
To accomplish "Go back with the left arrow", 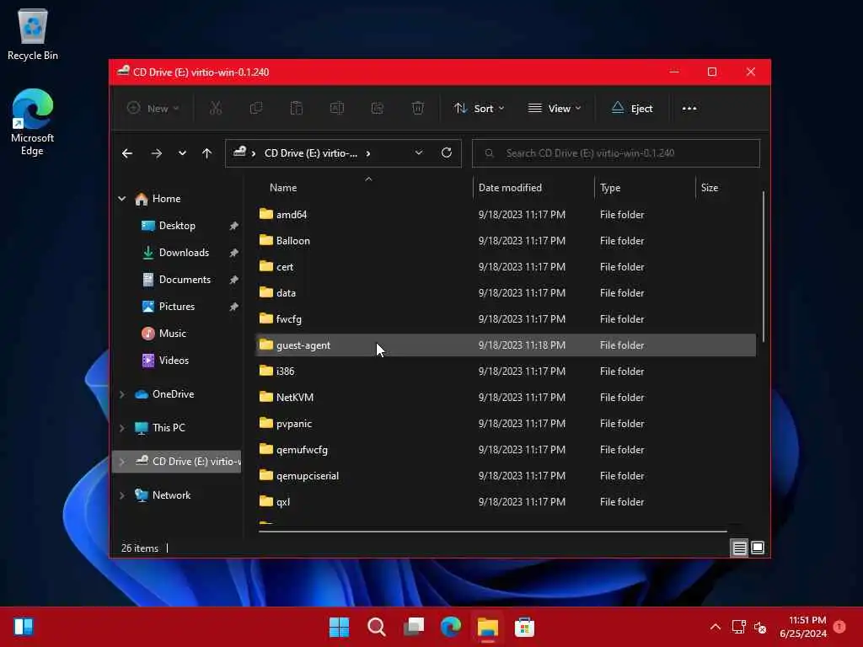I will (x=127, y=153).
